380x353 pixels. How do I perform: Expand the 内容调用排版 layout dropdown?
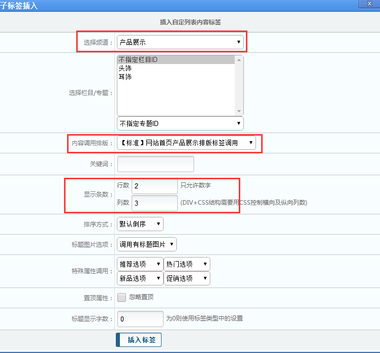pyautogui.click(x=186, y=143)
